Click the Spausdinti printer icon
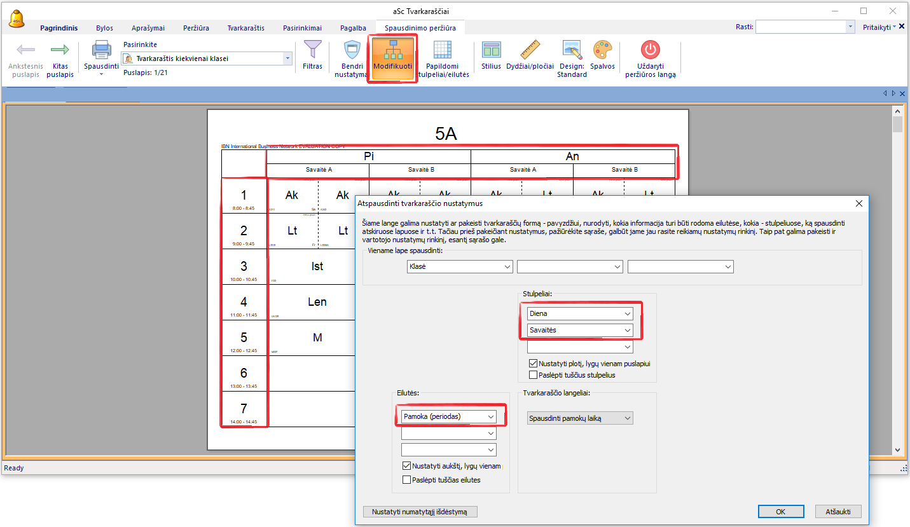Screen dimensions: 910x527 (x=101, y=50)
